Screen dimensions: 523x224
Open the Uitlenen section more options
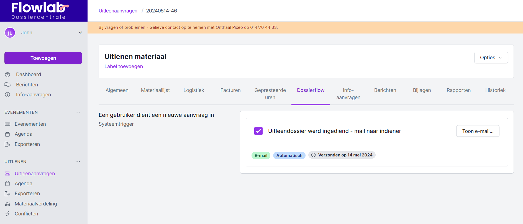pos(78,162)
